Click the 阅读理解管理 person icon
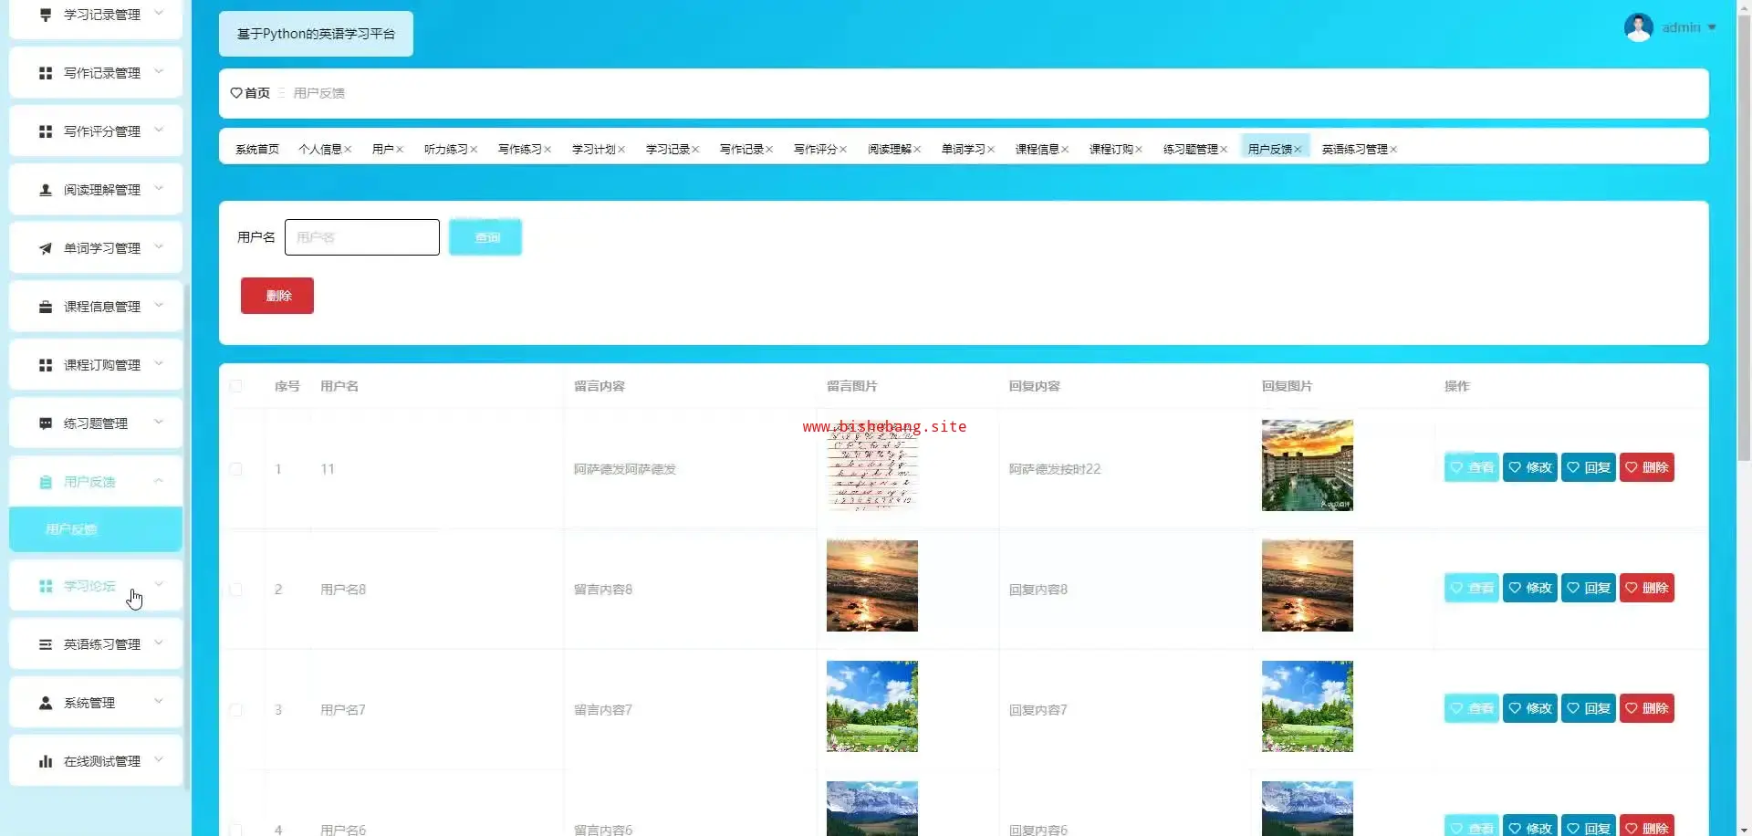The height and width of the screenshot is (836, 1752). click(46, 190)
